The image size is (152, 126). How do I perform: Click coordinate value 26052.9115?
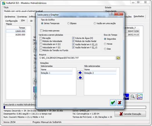(133, 35)
